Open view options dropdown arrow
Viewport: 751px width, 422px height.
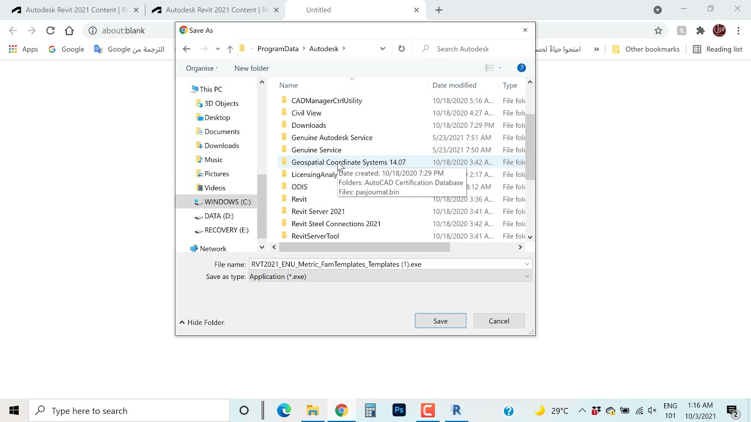(500, 68)
